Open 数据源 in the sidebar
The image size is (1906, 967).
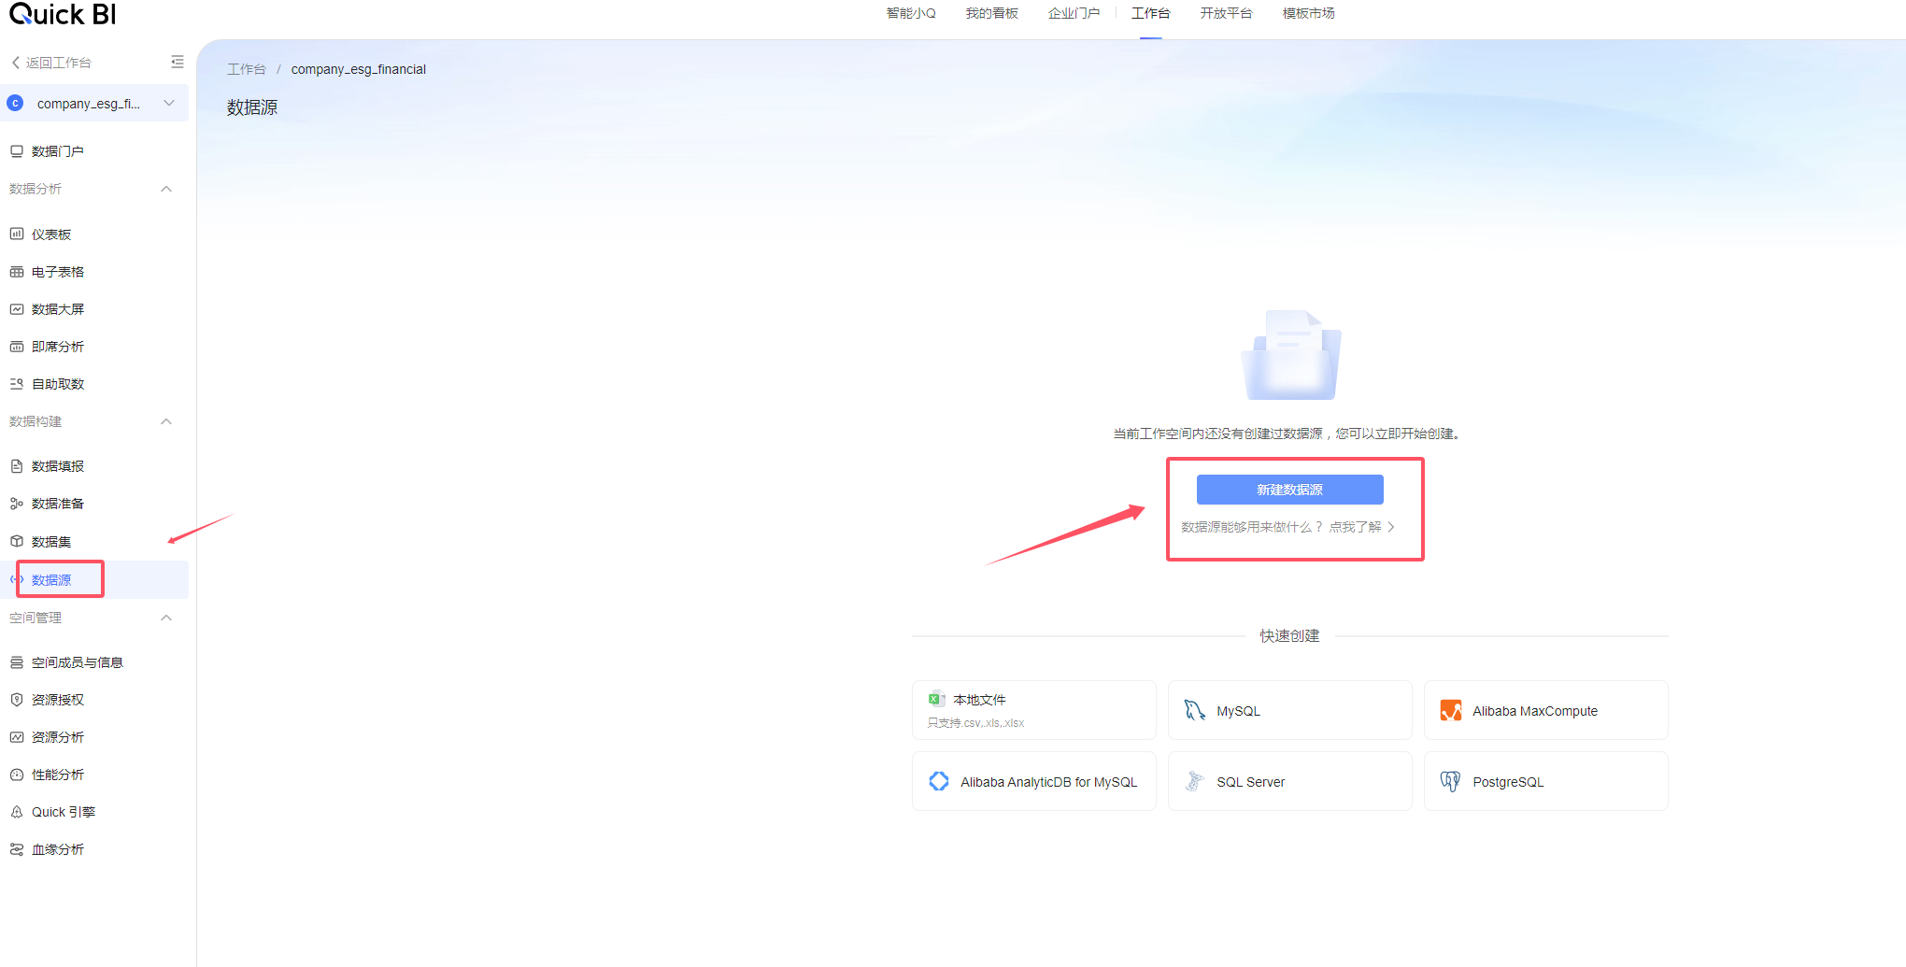51,580
